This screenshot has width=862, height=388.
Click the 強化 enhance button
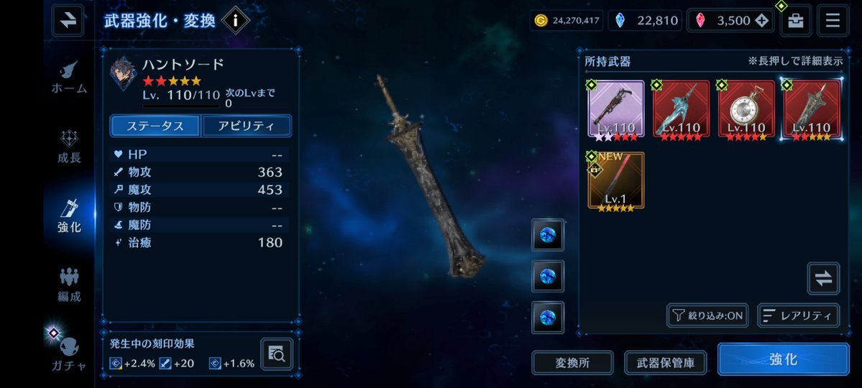point(784,359)
